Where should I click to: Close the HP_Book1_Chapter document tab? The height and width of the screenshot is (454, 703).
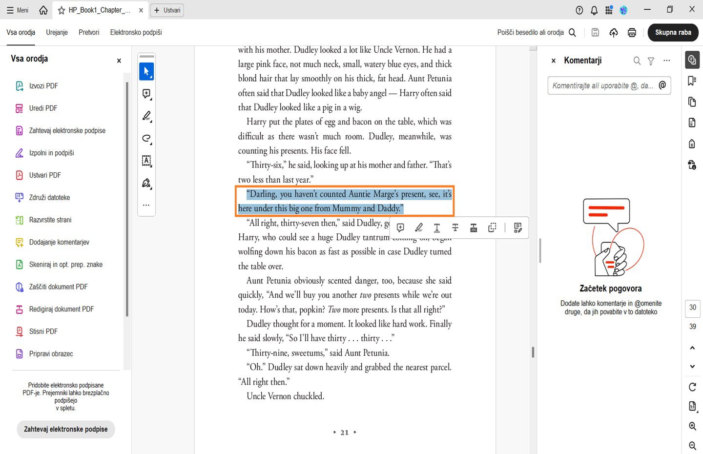point(141,10)
